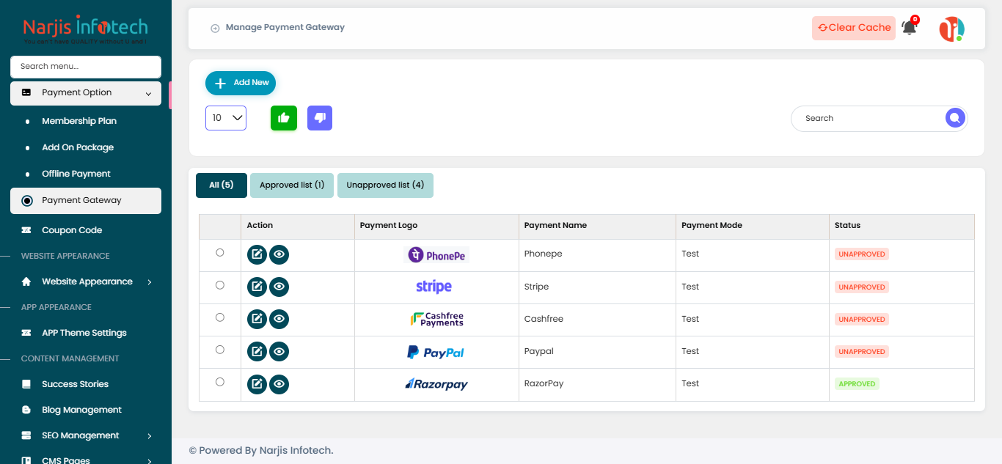Select the Cashfree row radio button

click(x=220, y=317)
